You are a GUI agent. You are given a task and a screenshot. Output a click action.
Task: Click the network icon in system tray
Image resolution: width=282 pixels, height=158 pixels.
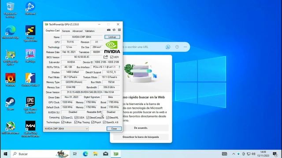point(249,154)
